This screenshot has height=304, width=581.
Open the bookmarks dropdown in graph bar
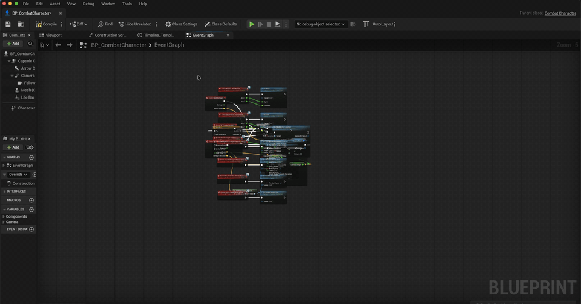(44, 45)
